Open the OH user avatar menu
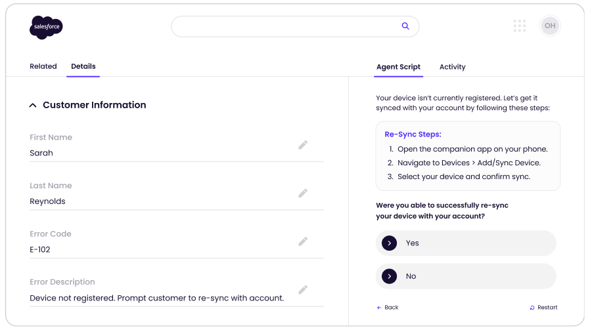The height and width of the screenshot is (332, 590). tap(549, 26)
